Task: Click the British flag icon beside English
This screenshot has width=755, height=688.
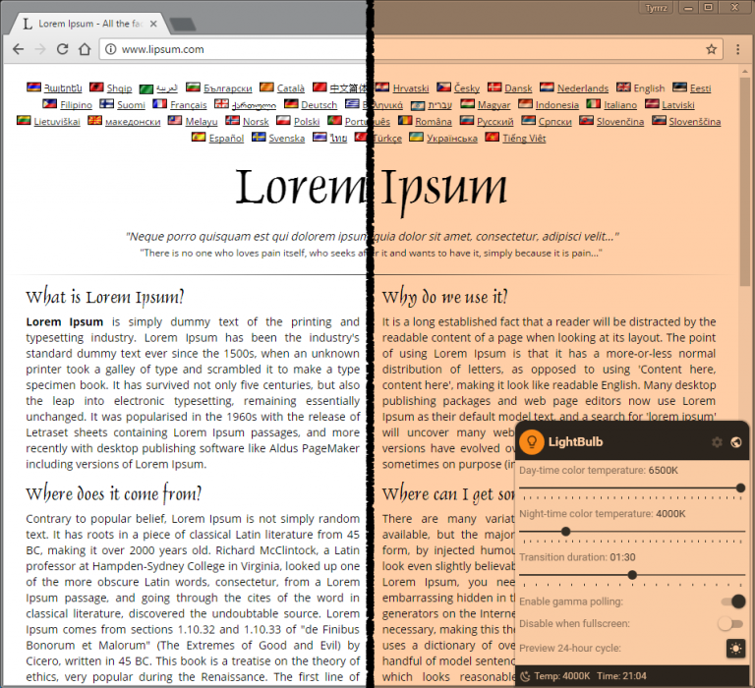Action: [x=623, y=86]
